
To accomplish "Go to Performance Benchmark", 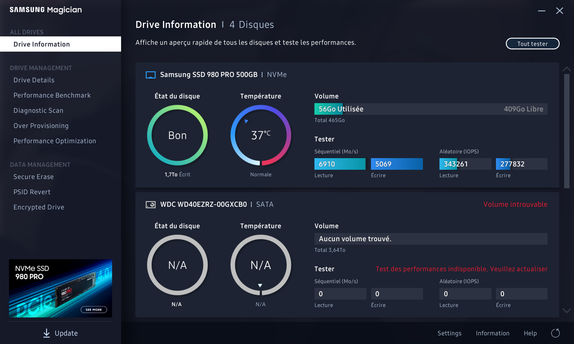I will pos(52,95).
